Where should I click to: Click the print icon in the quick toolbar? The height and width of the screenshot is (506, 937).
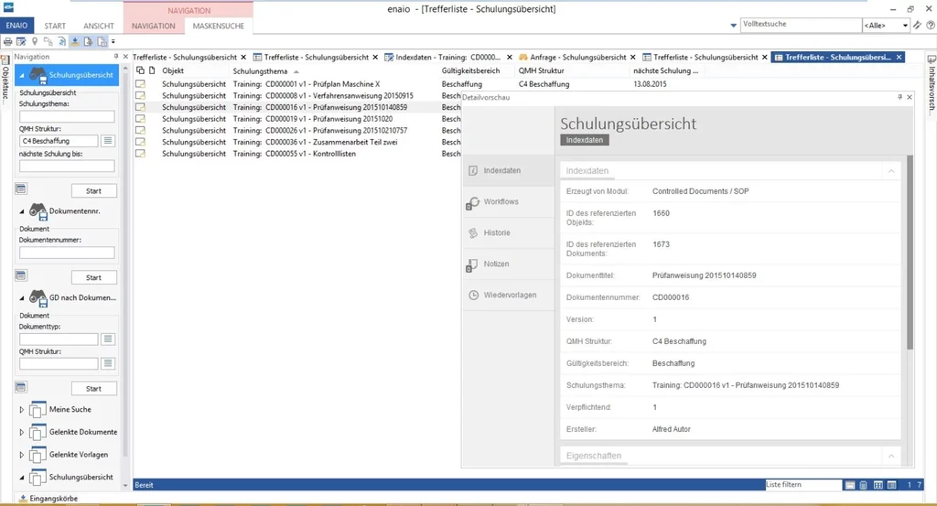[7, 42]
